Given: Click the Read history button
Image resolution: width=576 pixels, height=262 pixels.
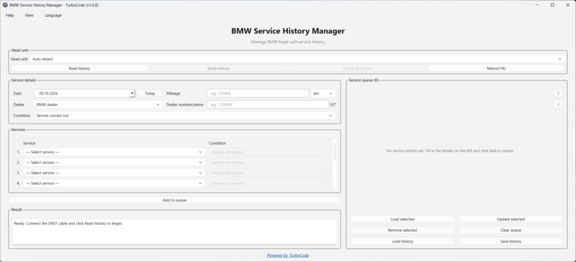Looking at the screenshot, I should (79, 68).
